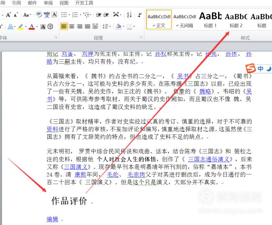Open the 开发工具 ribbon tab
Image resolution: width=272 pixels, height=225 pixels.
84,3
